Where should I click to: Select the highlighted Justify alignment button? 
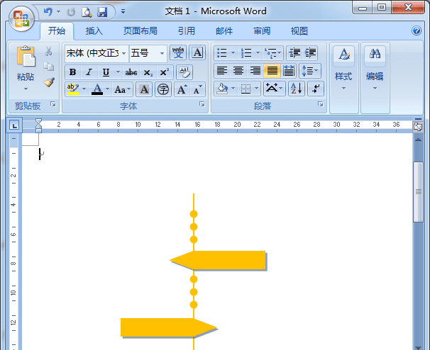272,71
